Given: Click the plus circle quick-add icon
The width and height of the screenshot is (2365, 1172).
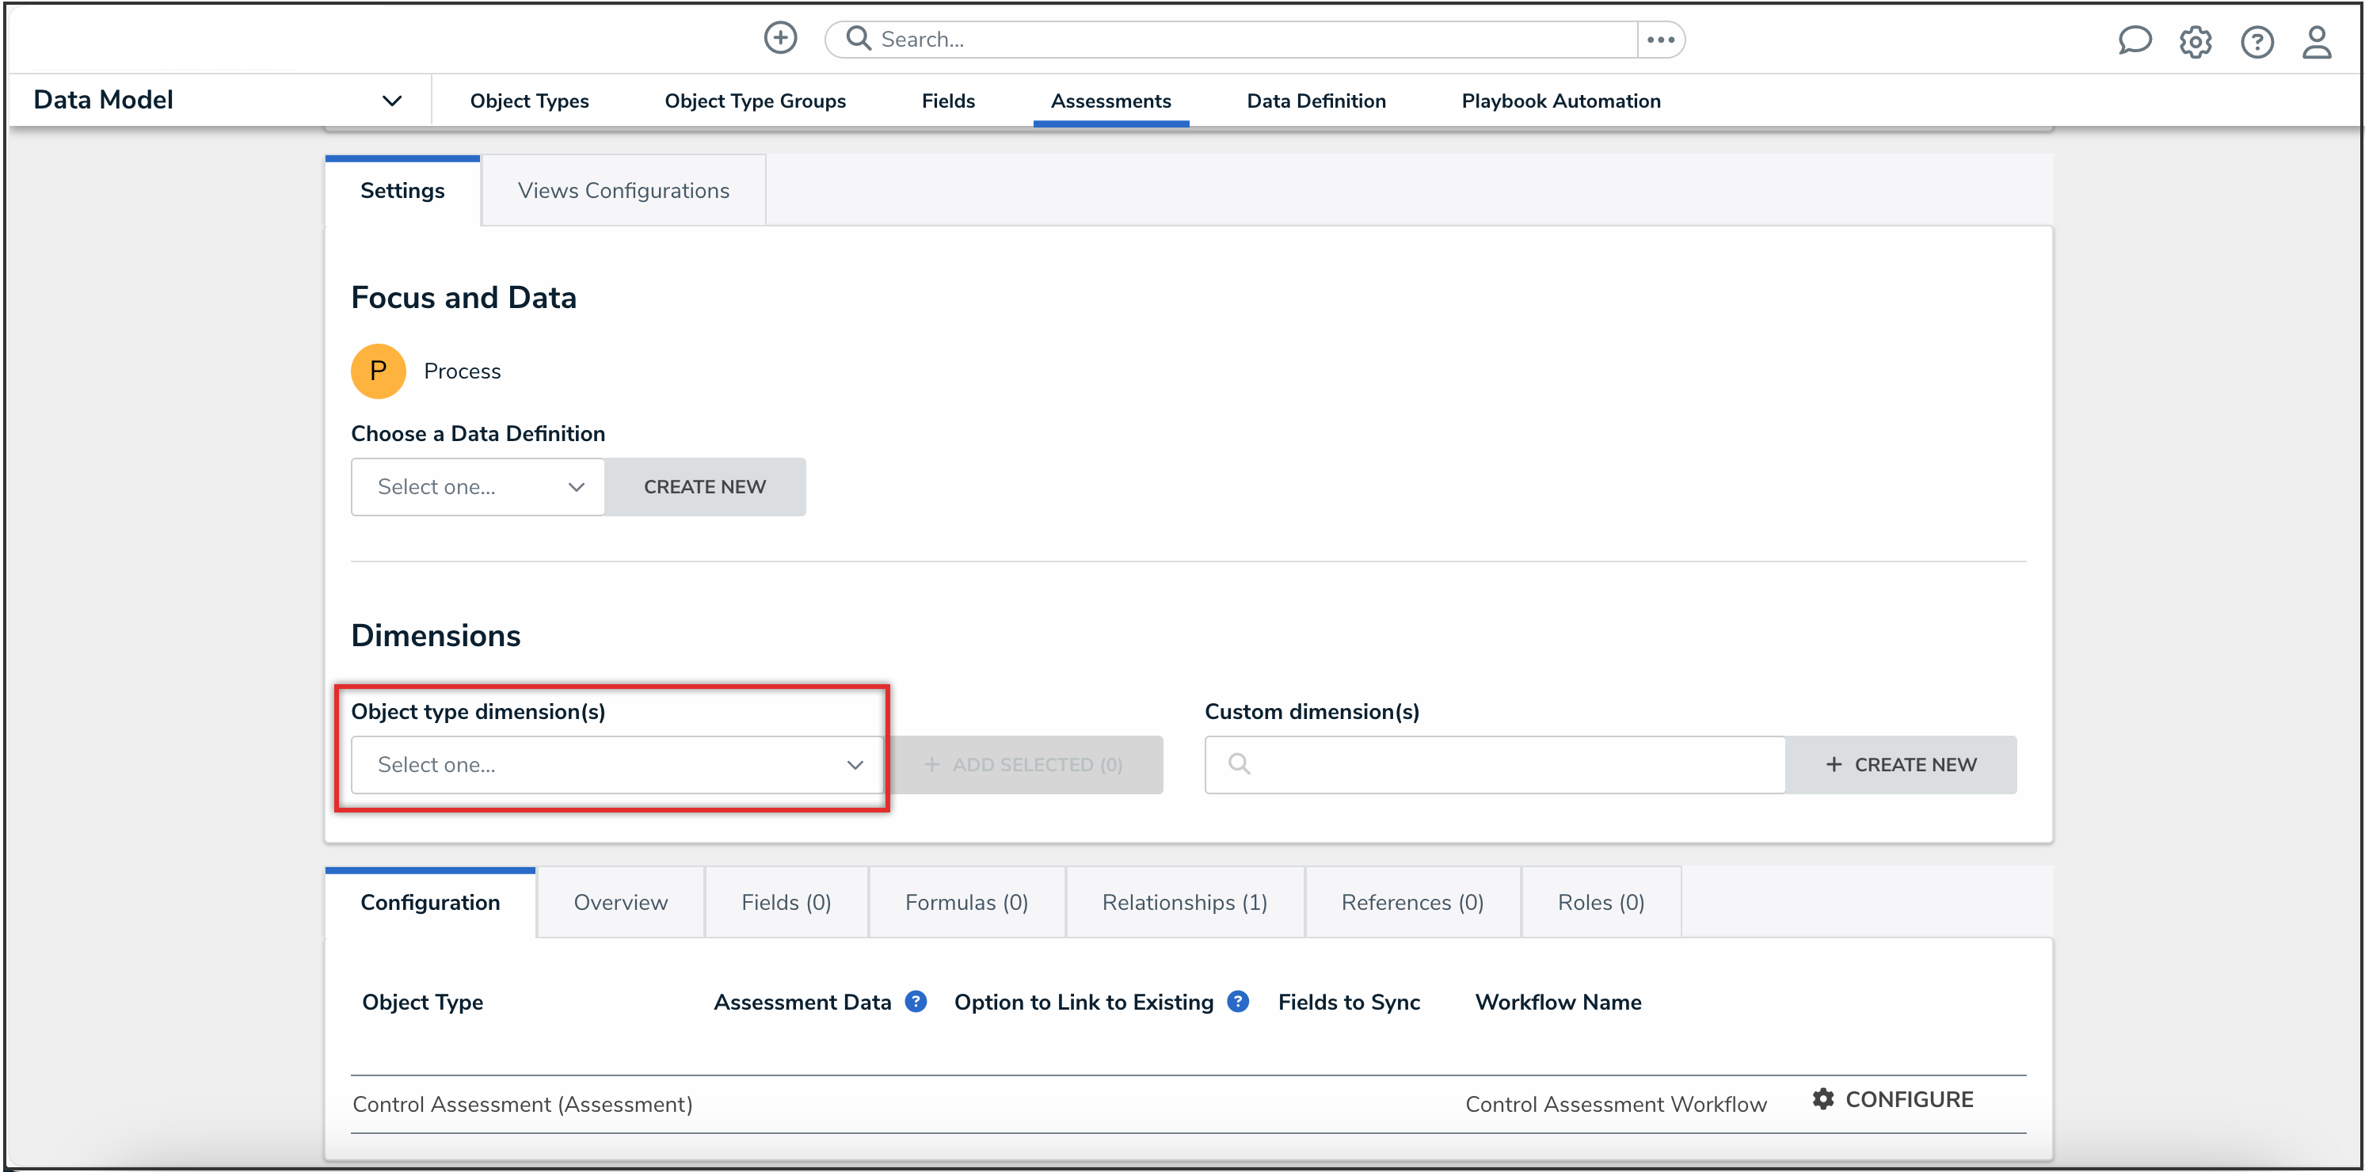Looking at the screenshot, I should [x=780, y=39].
